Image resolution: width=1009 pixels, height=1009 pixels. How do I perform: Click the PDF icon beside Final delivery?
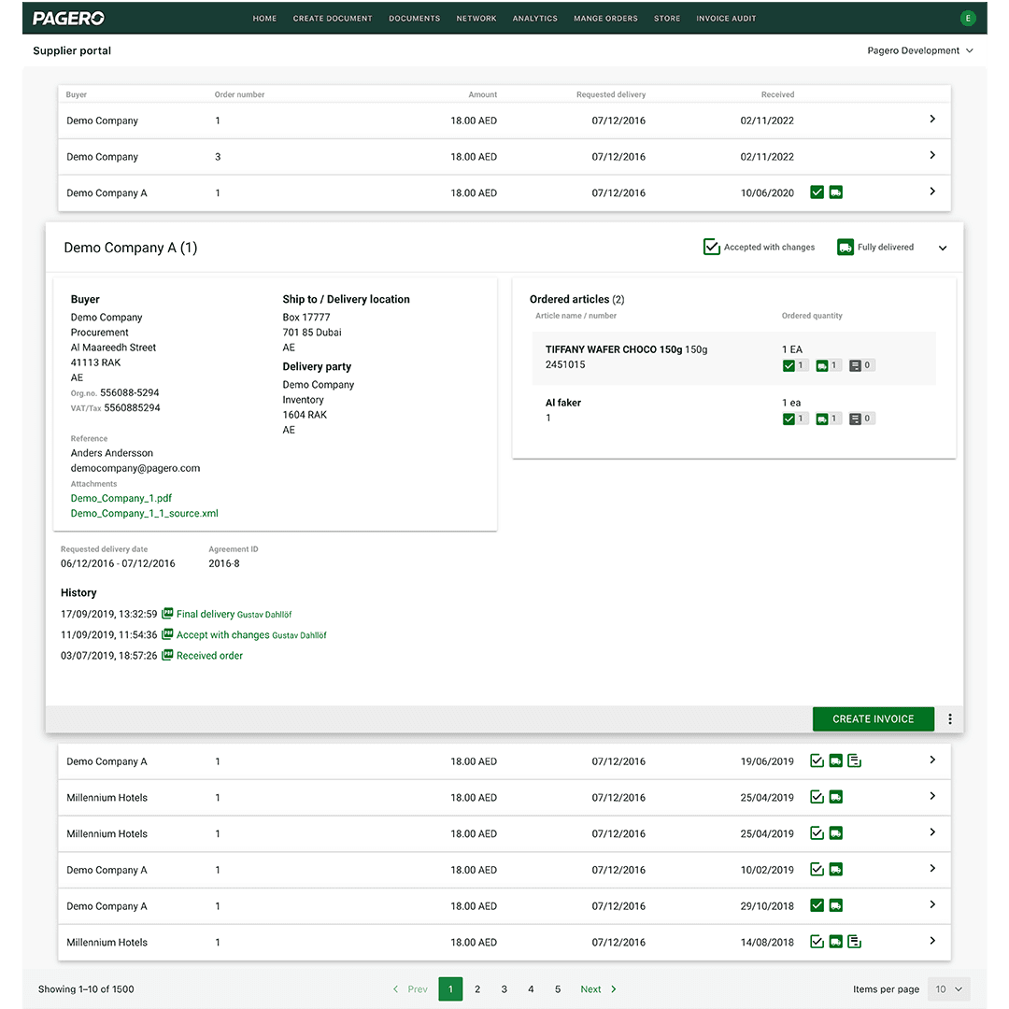coord(167,613)
